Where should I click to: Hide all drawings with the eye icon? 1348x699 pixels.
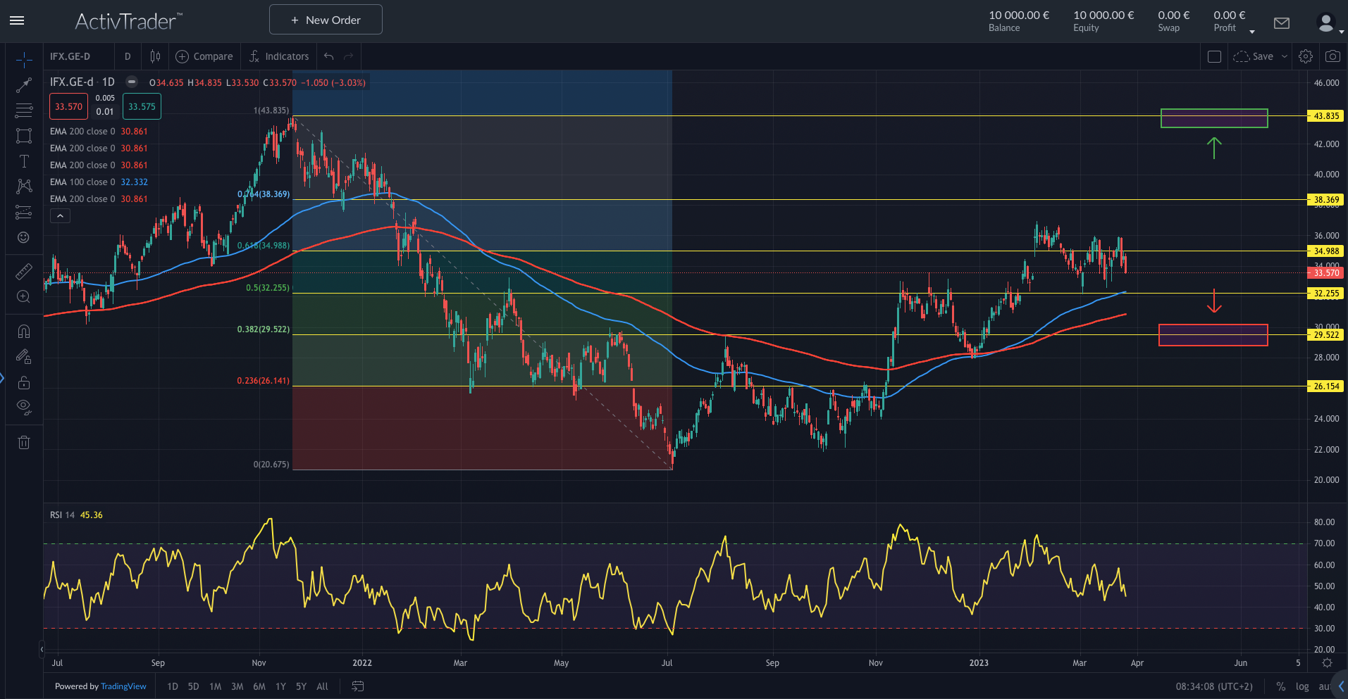point(24,406)
